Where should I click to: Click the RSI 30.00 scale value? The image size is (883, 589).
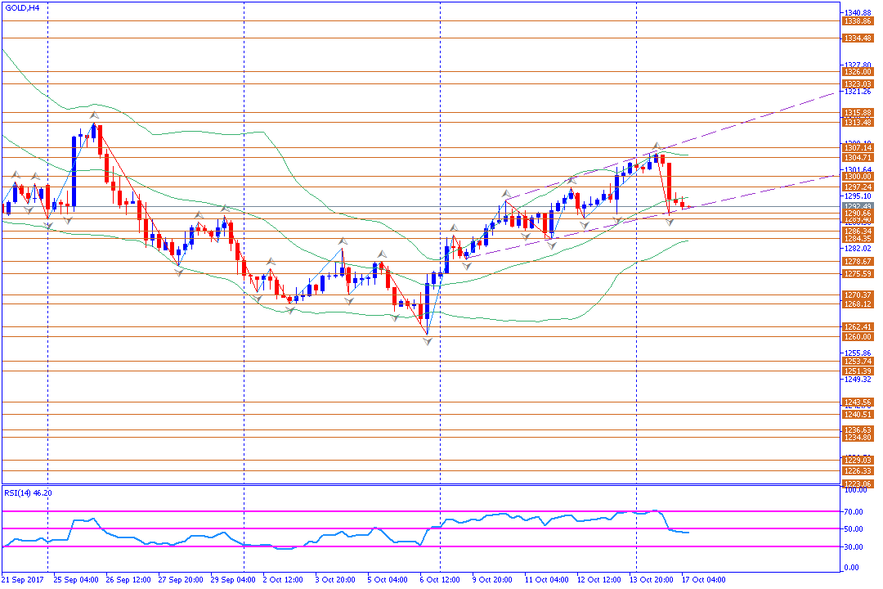click(854, 546)
